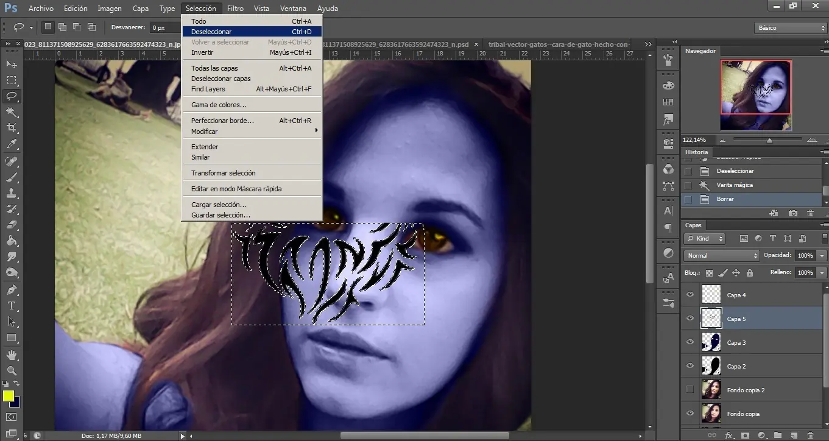Click the Navegador preview thumbnail
The width and height of the screenshot is (829, 441).
coord(756,94)
